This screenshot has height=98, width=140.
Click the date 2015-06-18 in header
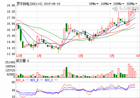(x=52, y=4)
